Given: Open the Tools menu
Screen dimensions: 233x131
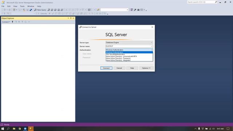Looking at the screenshot, I should coord(22,6).
